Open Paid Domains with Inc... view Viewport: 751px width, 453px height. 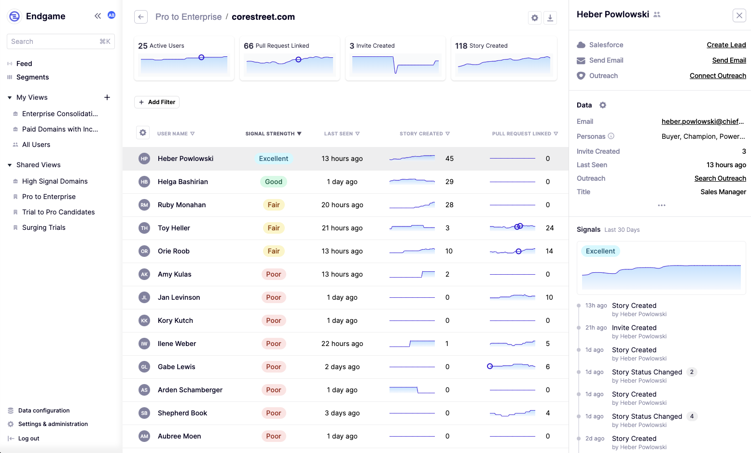pyautogui.click(x=60, y=129)
